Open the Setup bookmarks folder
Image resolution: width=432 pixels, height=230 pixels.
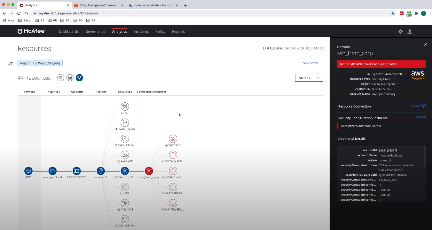[x=25, y=20]
